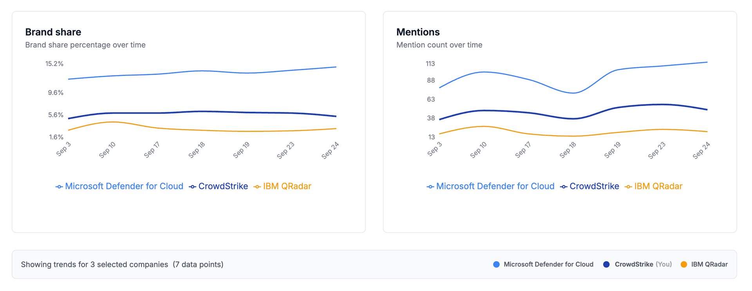Select the Sep 10 label on Mentions axis
Image resolution: width=752 pixels, height=291 pixels.
tap(478, 150)
